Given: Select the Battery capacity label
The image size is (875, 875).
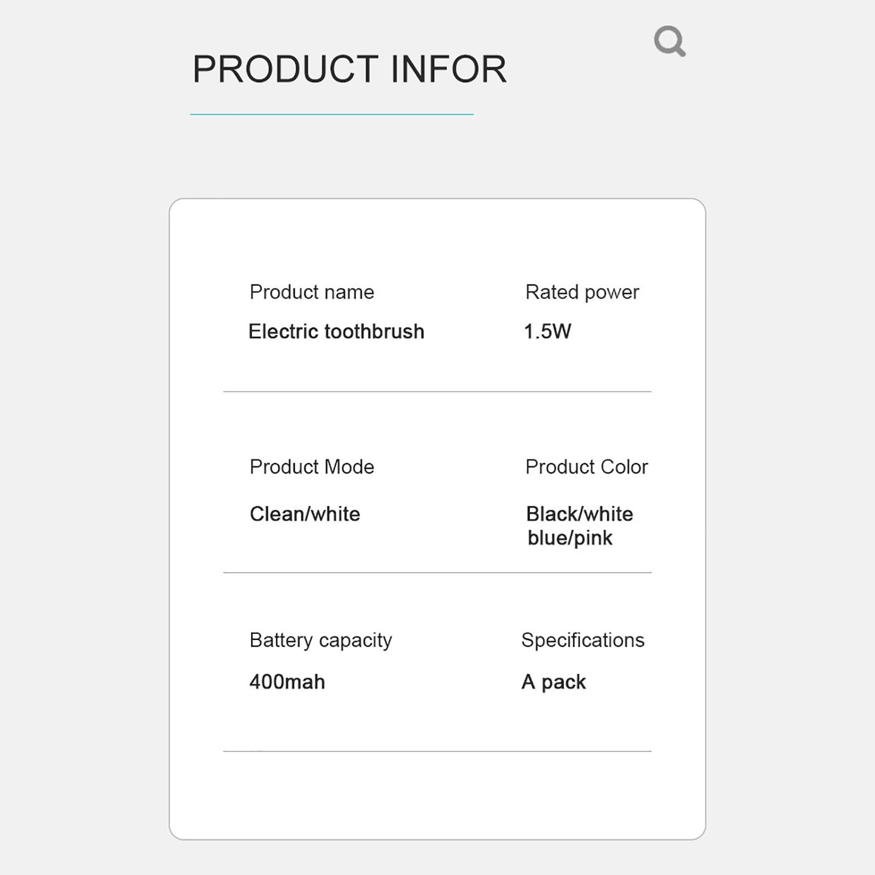Looking at the screenshot, I should point(320,640).
